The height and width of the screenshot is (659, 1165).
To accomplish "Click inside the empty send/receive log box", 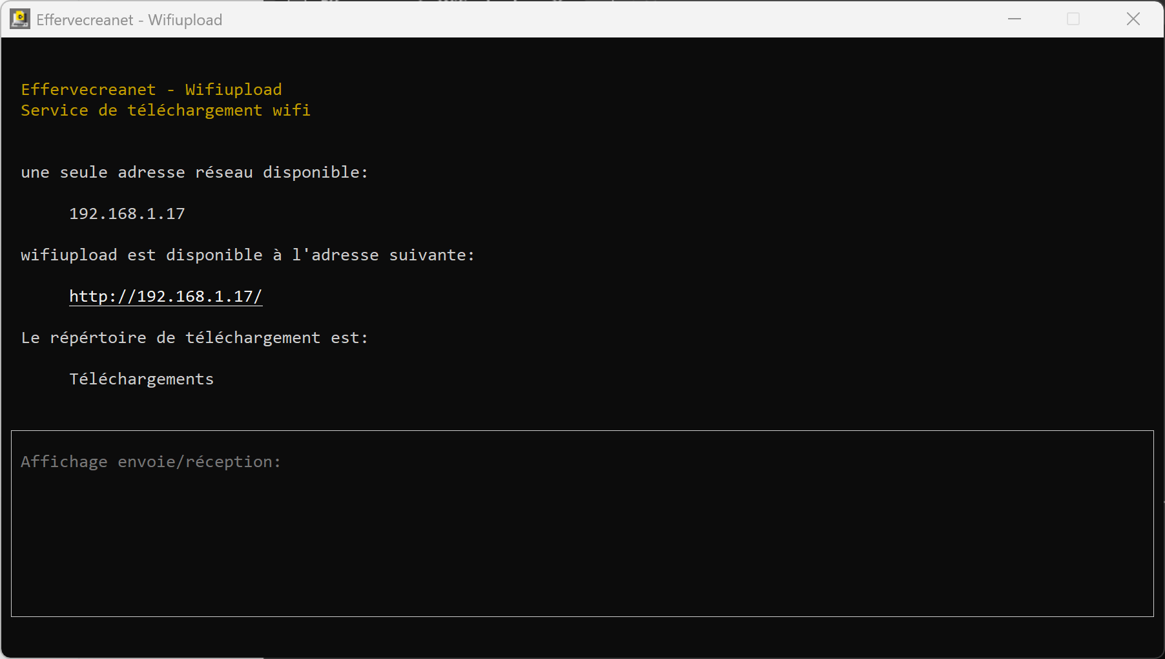I will [581, 549].
